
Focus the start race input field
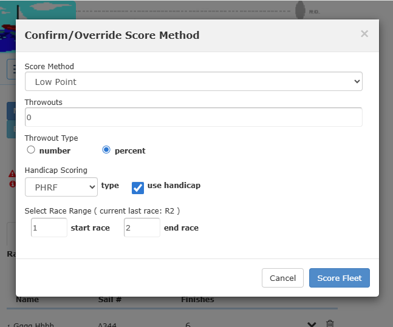click(x=49, y=228)
